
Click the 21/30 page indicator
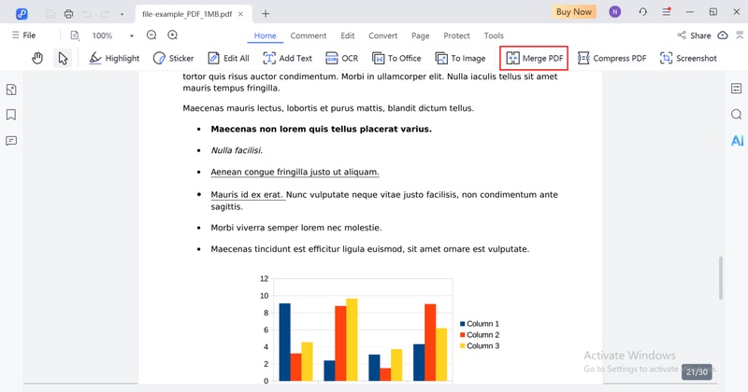(697, 372)
